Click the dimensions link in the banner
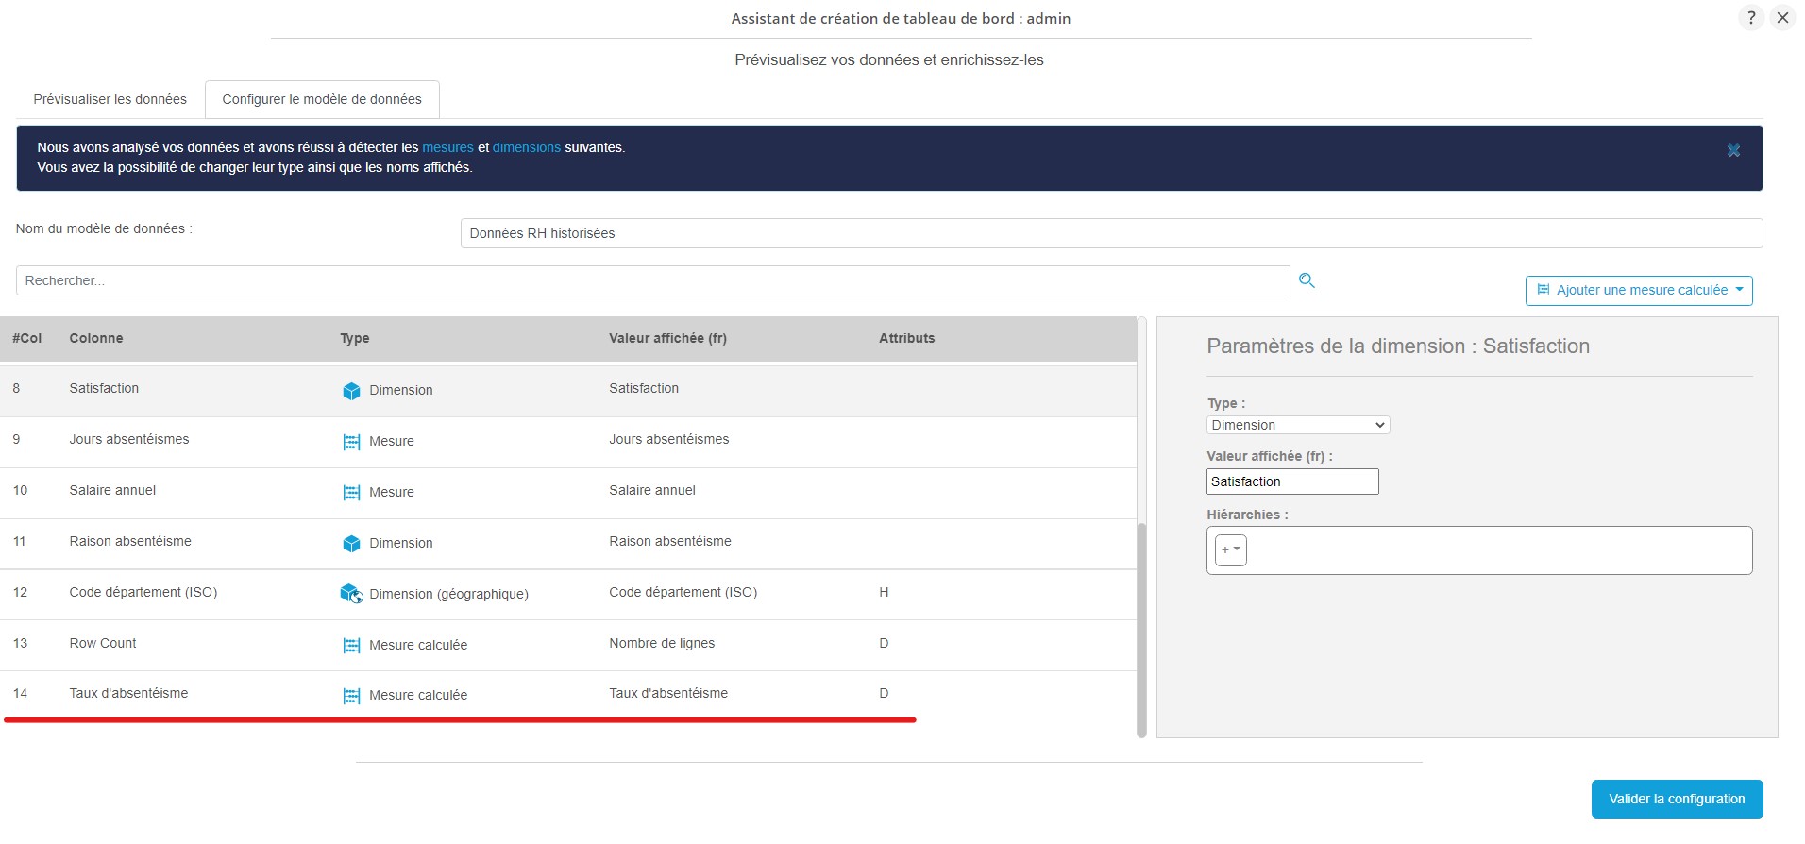This screenshot has height=844, width=1805. pyautogui.click(x=526, y=147)
